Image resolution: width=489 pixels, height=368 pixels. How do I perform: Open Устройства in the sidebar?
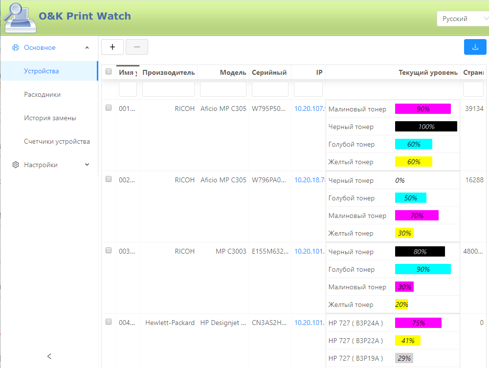coord(49,71)
